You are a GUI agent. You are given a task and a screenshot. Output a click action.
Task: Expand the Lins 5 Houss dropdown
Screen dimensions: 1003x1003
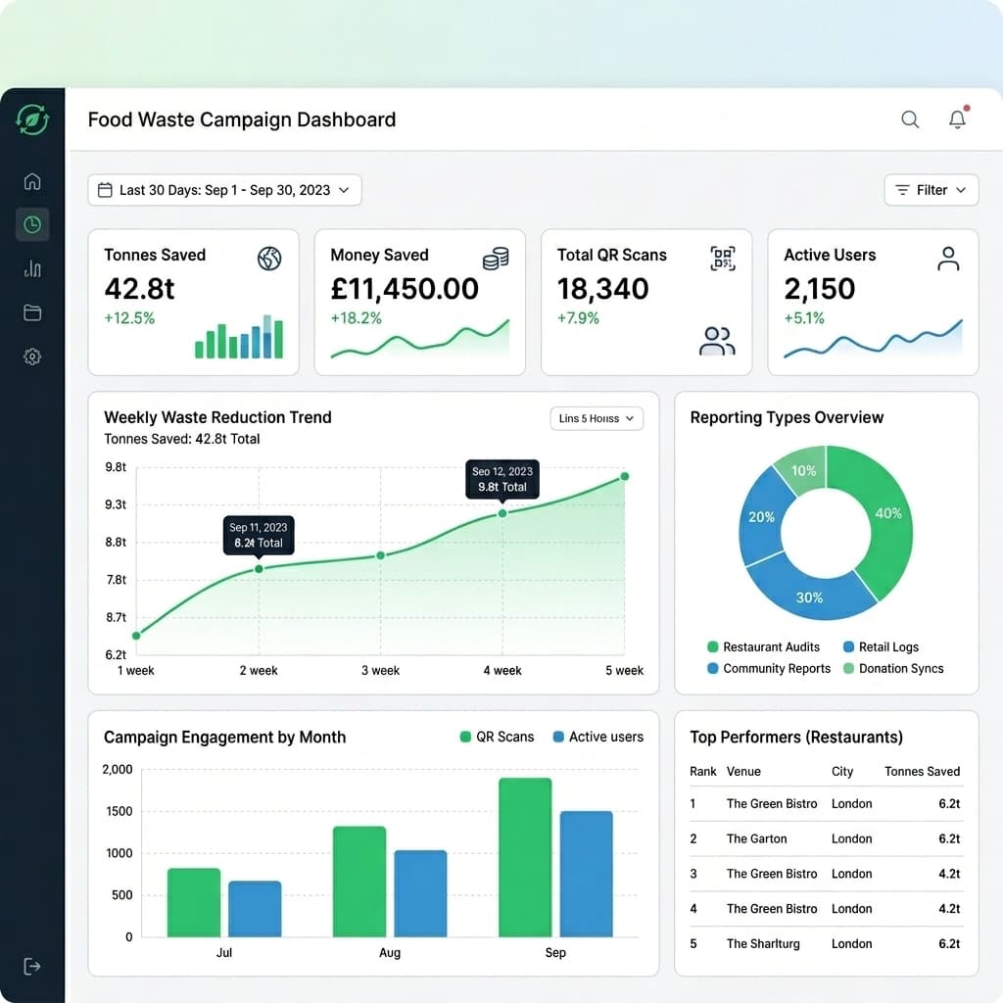(x=597, y=418)
